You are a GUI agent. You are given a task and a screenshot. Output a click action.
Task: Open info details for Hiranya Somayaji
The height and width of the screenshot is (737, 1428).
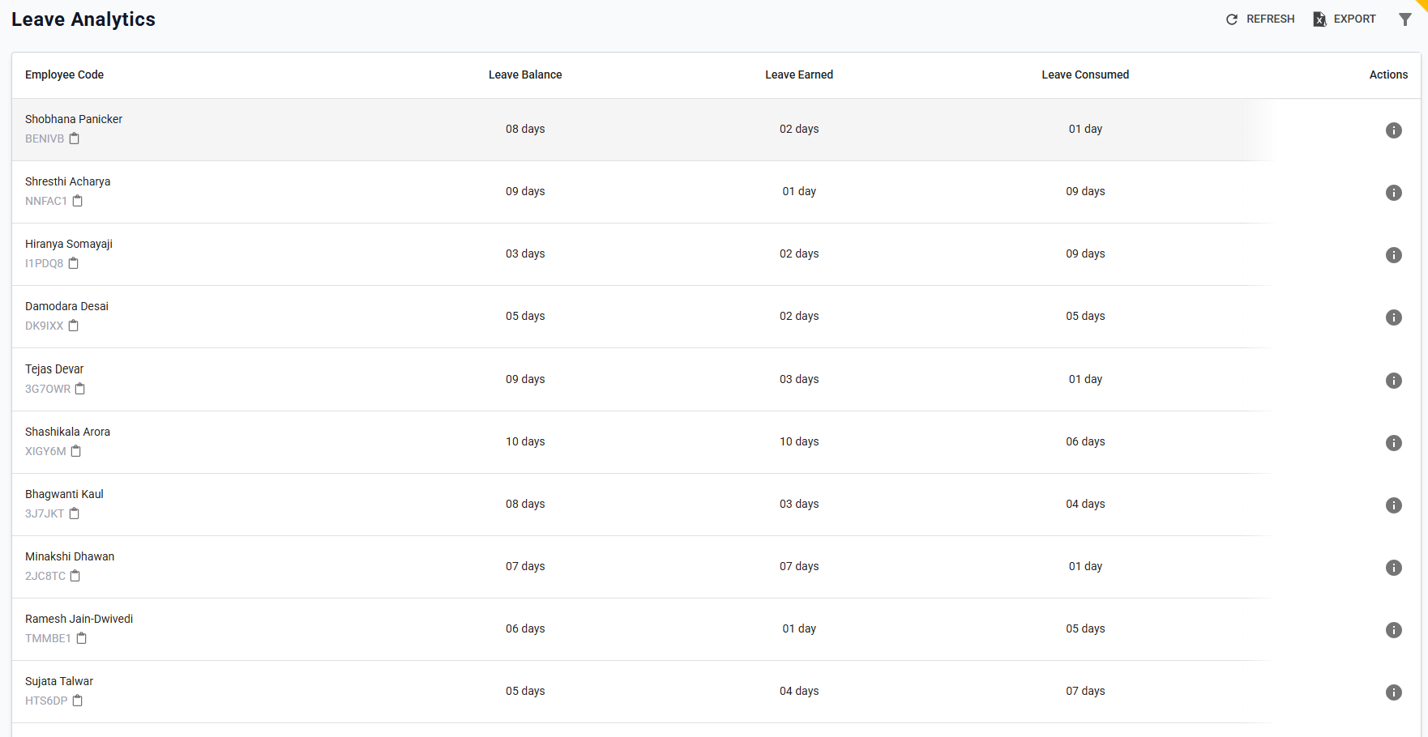(1394, 255)
